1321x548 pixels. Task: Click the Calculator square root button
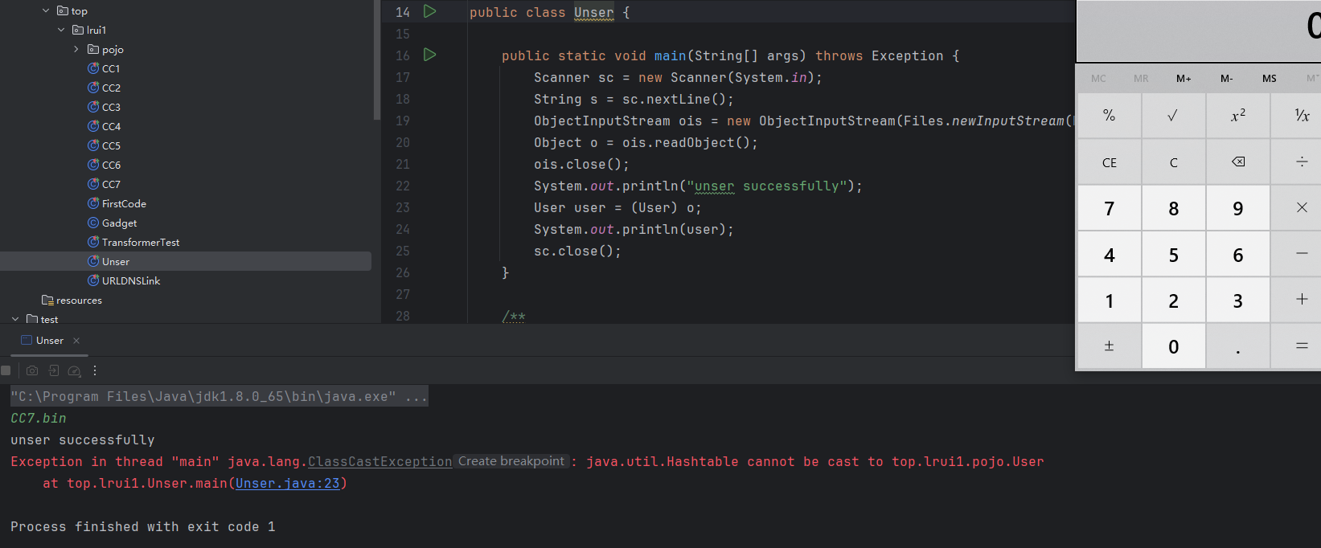click(1173, 116)
